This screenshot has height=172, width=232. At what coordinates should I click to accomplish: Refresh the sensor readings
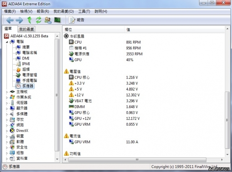[x=39, y=20]
